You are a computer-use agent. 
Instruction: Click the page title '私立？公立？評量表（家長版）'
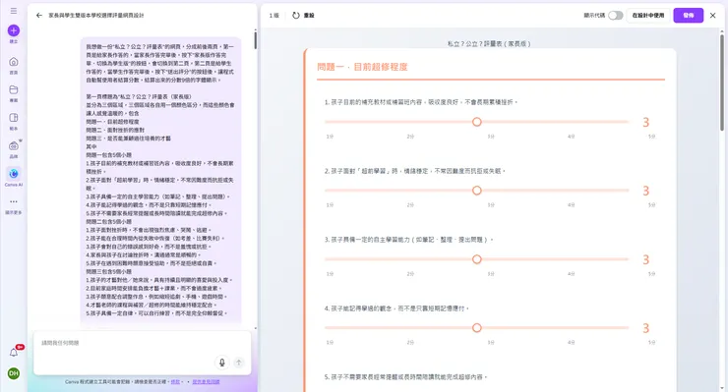point(489,43)
